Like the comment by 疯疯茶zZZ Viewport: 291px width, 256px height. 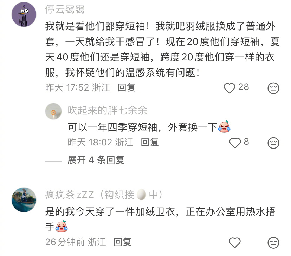pyautogui.click(x=235, y=242)
